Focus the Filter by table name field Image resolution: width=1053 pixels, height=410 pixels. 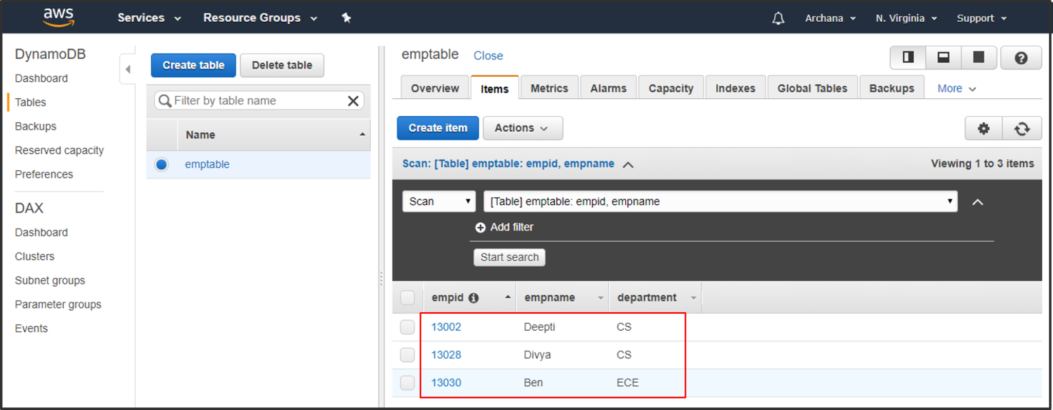coord(260,101)
